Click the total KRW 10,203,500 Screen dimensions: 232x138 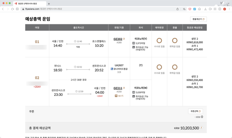(186, 128)
